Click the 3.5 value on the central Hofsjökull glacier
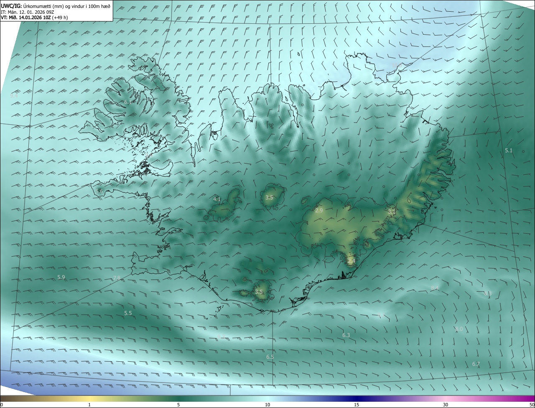The image size is (535, 408). pyautogui.click(x=269, y=198)
